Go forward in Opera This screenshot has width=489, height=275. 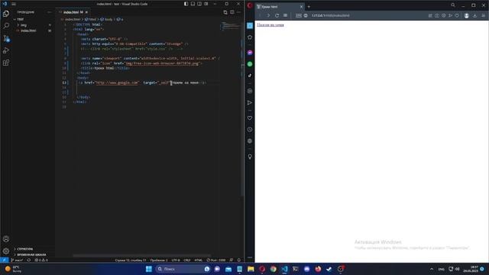(x=268, y=15)
